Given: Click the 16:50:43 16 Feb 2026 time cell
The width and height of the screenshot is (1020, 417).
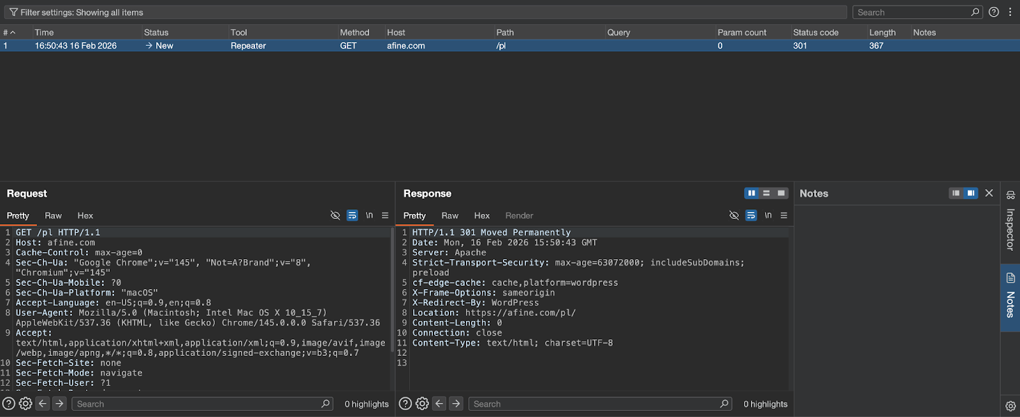Looking at the screenshot, I should pos(76,46).
